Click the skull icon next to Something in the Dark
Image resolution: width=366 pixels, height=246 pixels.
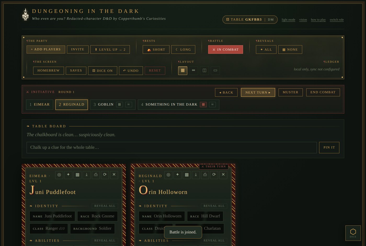coord(213,104)
